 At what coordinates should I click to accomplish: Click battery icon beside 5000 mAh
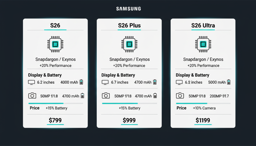tap(229, 82)
